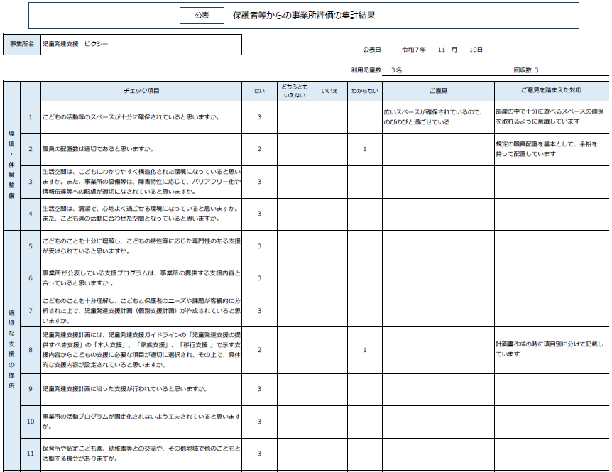Click the はい column header
The height and width of the screenshot is (472, 612).
click(259, 91)
